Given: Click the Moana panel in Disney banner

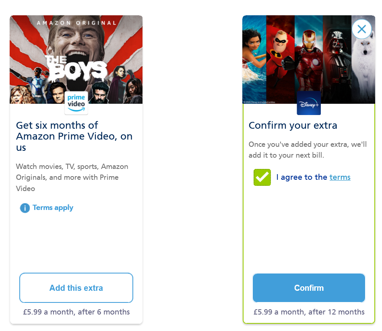Looking at the screenshot, I should 254,56.
